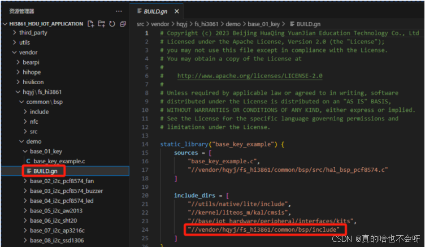Click the C file icon beside base_key_example.c
Viewport: 425px width, 247px height.
tap(28, 161)
